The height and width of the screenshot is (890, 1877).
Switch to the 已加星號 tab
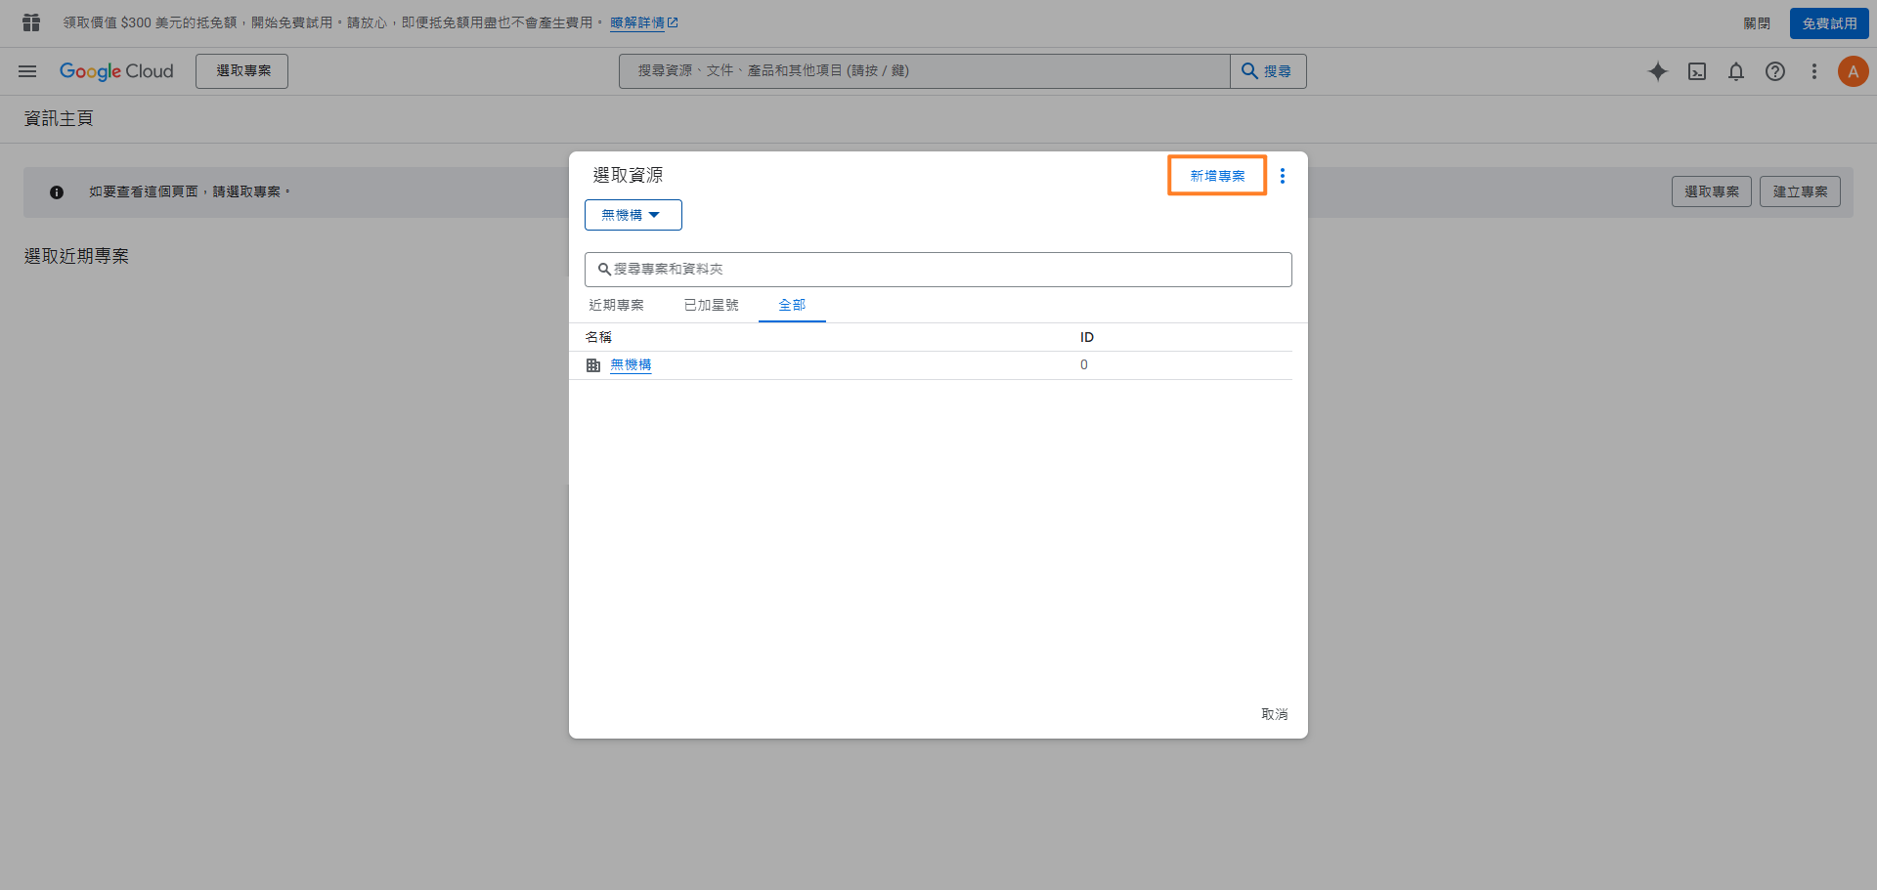coord(711,305)
